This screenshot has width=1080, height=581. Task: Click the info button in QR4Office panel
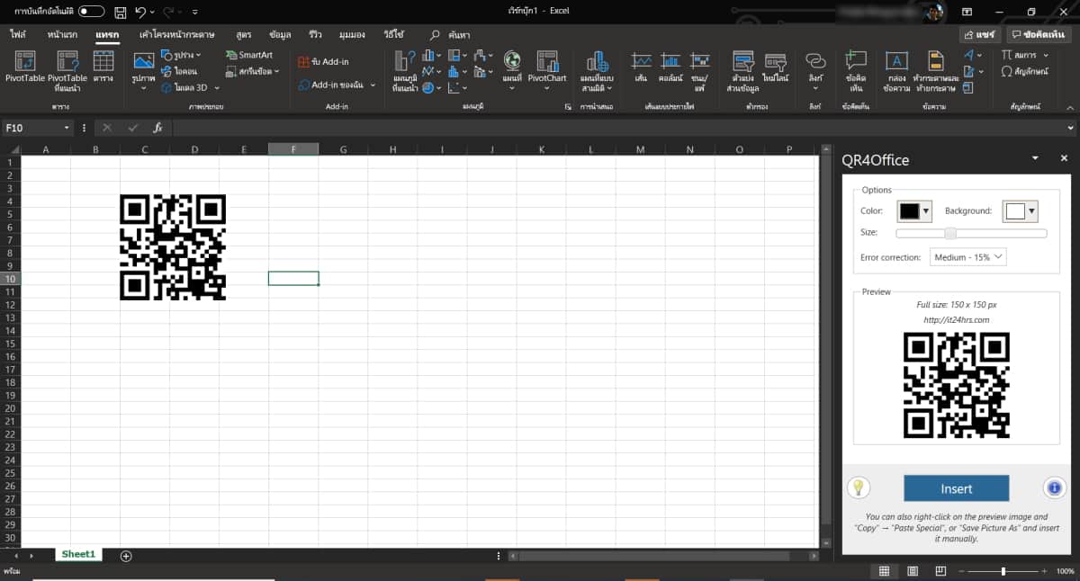point(1054,487)
